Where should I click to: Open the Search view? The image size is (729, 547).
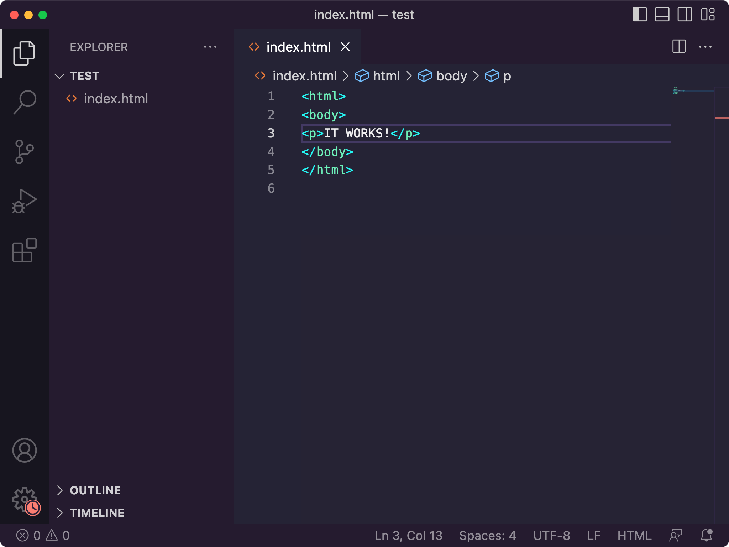(x=25, y=102)
